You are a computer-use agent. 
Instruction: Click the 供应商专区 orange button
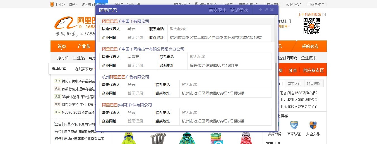[x=313, y=71]
